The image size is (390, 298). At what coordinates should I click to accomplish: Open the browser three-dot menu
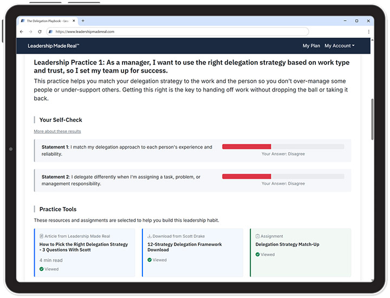click(369, 31)
